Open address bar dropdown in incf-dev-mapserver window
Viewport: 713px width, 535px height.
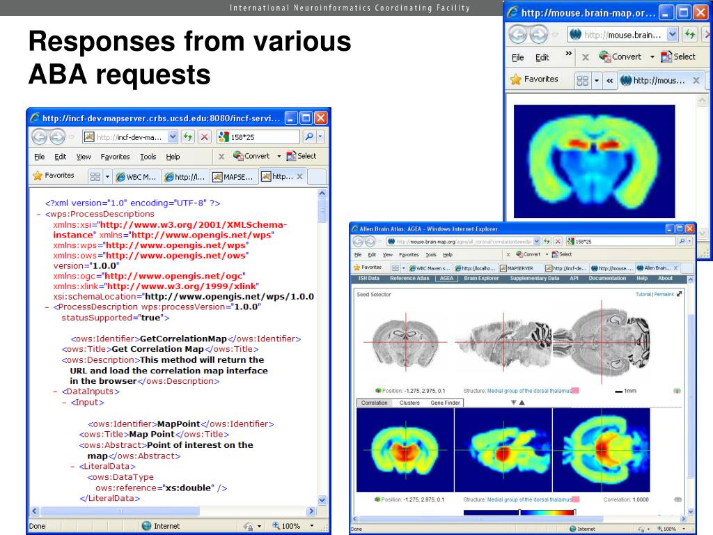[173, 137]
